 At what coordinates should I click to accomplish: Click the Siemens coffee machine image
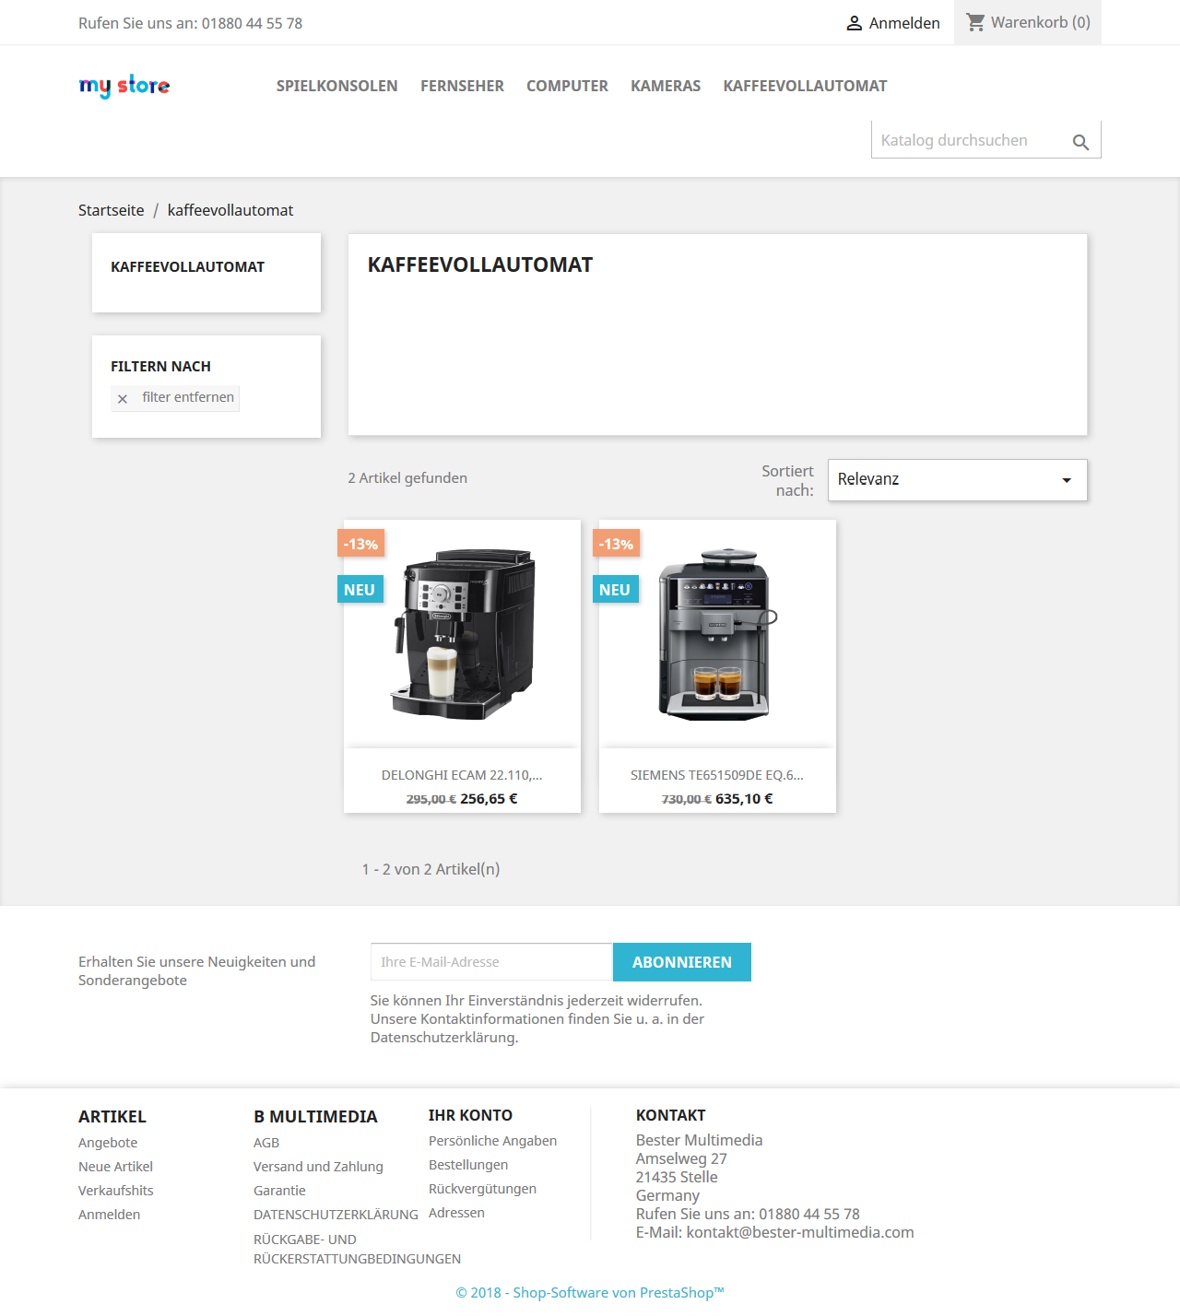click(x=717, y=634)
